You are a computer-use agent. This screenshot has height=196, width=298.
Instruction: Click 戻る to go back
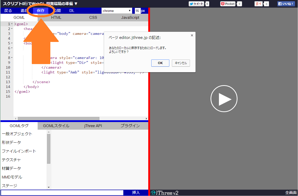8,11
